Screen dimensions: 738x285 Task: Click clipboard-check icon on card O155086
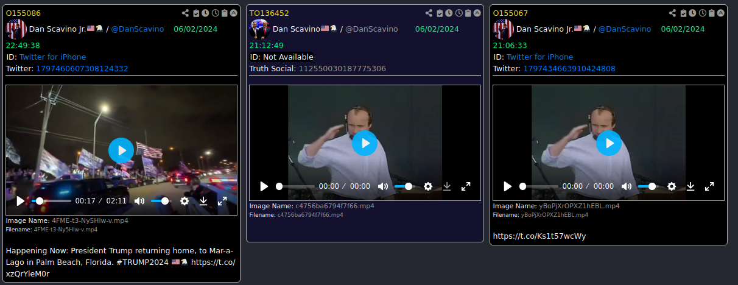[x=196, y=13]
